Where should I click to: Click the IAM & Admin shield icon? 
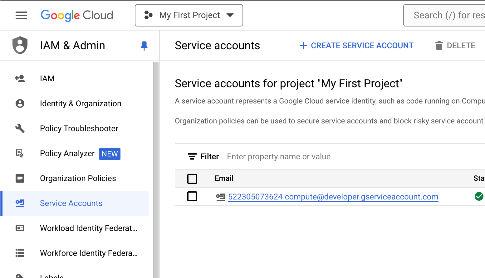pos(20,46)
